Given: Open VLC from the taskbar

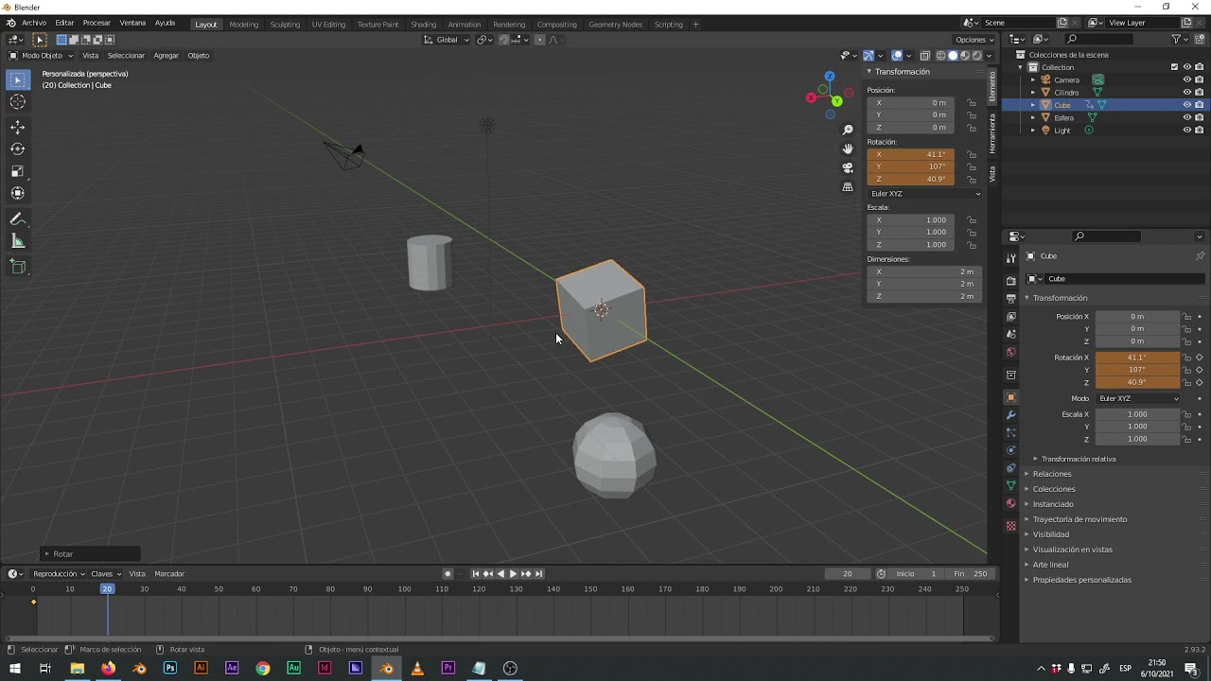Looking at the screenshot, I should tap(417, 669).
